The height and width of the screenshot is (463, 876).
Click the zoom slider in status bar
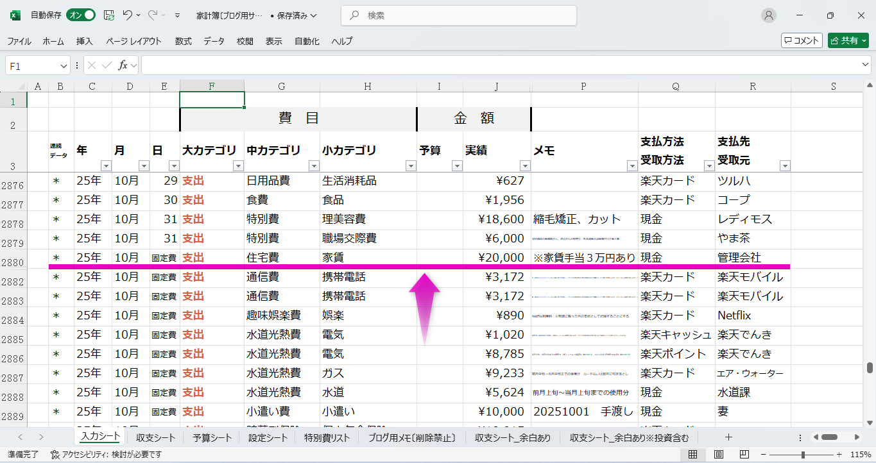coord(803,455)
